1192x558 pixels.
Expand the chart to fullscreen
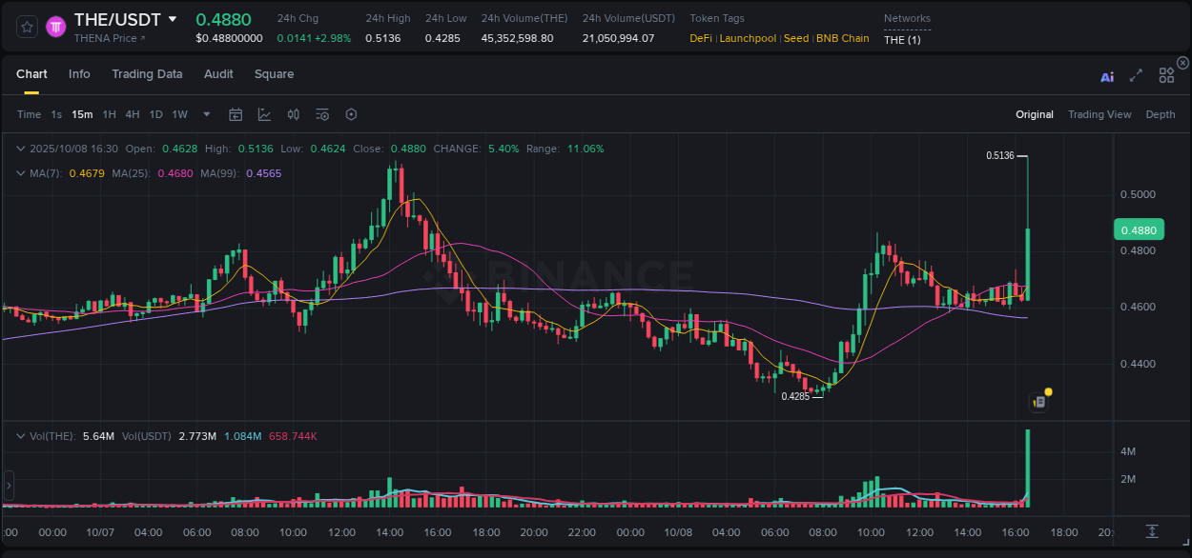coord(1135,75)
